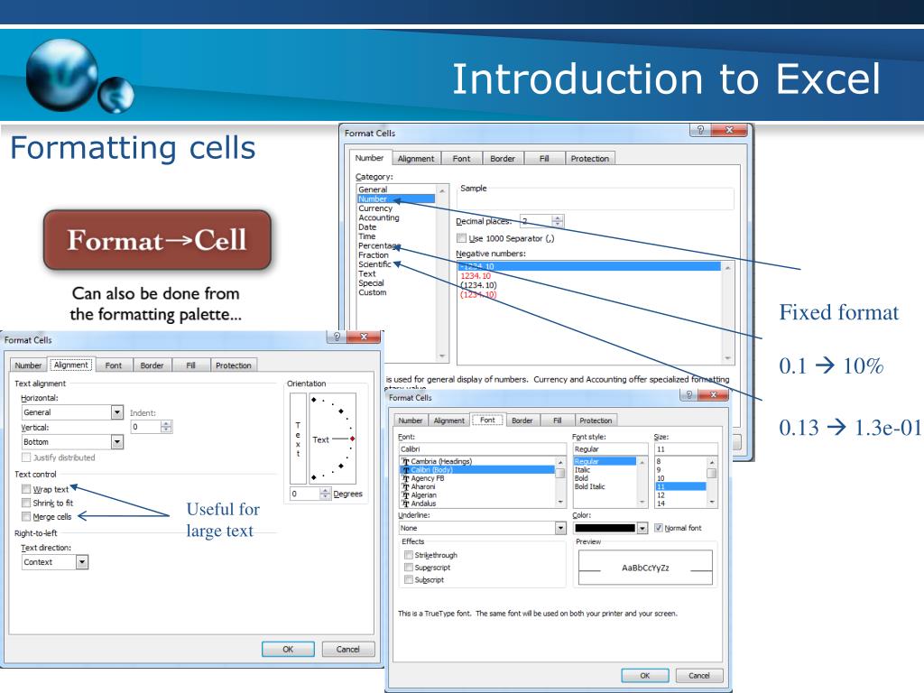
Task: Click the Category list scrollbar down arrow
Action: click(x=442, y=356)
